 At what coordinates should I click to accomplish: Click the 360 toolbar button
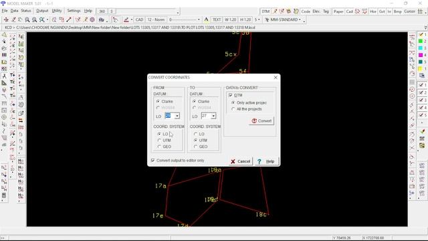click(102, 11)
